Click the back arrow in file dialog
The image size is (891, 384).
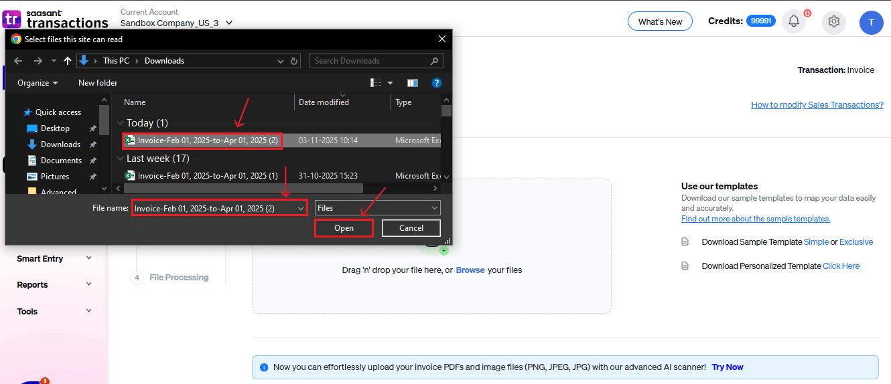18,61
